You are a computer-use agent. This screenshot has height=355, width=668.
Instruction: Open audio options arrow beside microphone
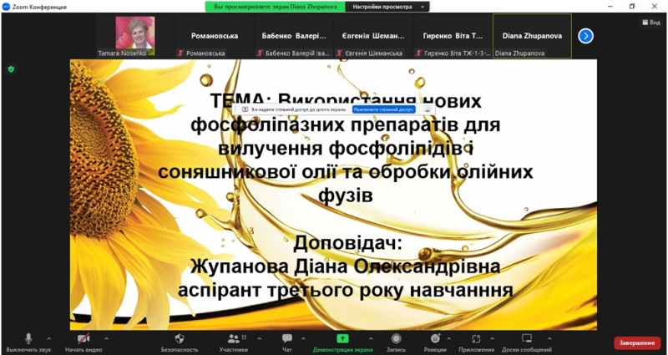tap(48, 339)
